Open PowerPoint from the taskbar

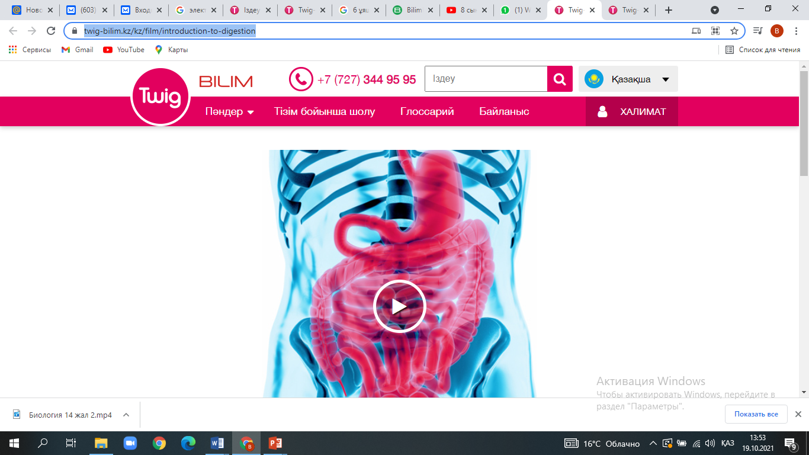(275, 443)
